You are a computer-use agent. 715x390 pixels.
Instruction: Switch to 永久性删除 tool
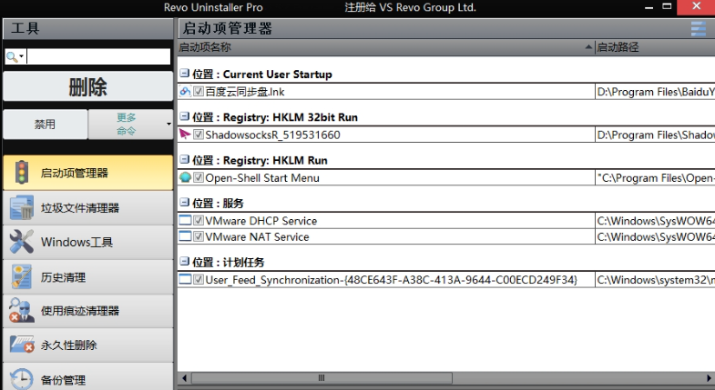pos(88,345)
